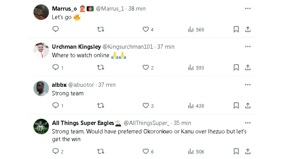The height and width of the screenshot is (159, 283).
Task: View analytics on Marrus_o's tweet
Action: click(x=196, y=29)
